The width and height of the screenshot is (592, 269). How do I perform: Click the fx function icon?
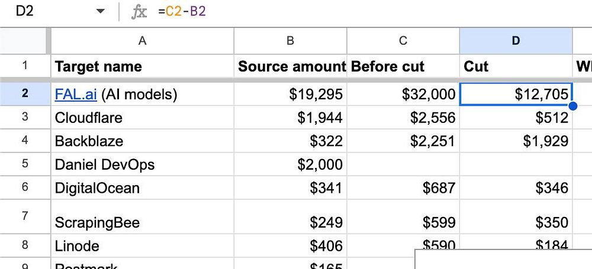(x=139, y=12)
